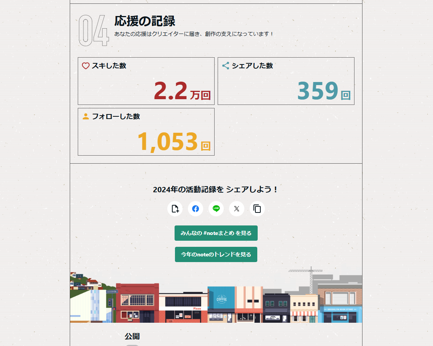Copy the share link with copy icon
The image size is (433, 346).
pyautogui.click(x=257, y=209)
